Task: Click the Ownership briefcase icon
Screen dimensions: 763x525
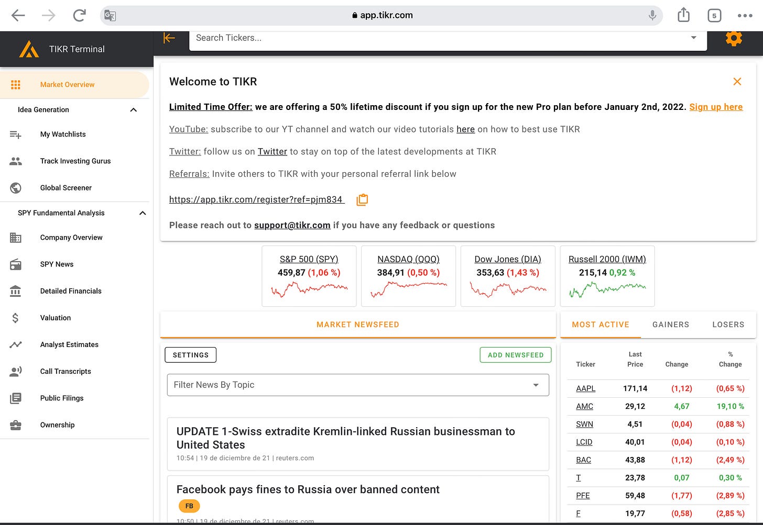Action: tap(16, 425)
